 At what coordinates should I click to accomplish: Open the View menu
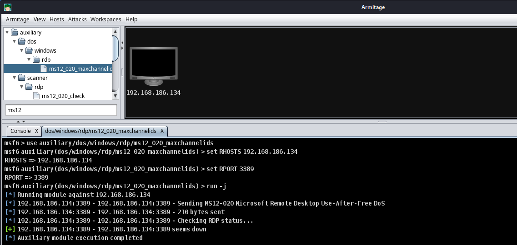click(x=40, y=20)
